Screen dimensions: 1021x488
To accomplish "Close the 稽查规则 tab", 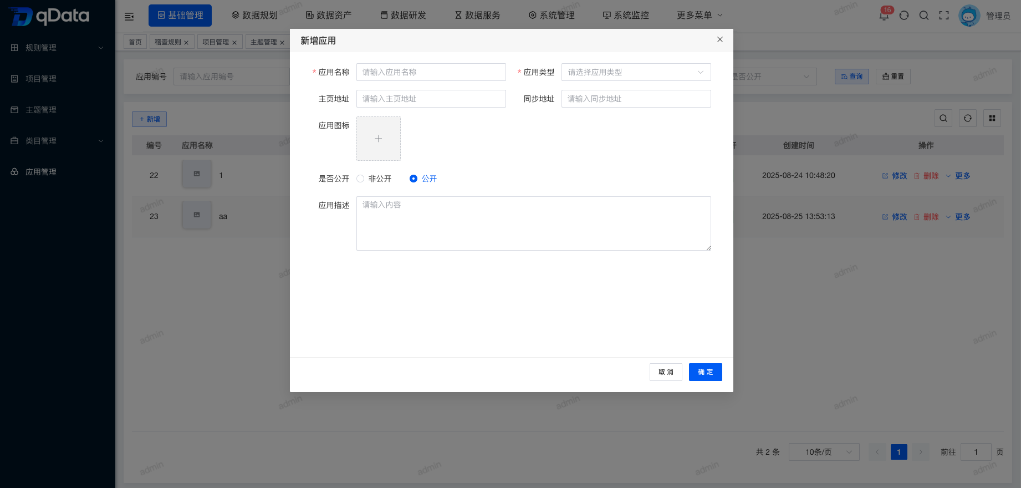I will click(x=186, y=43).
